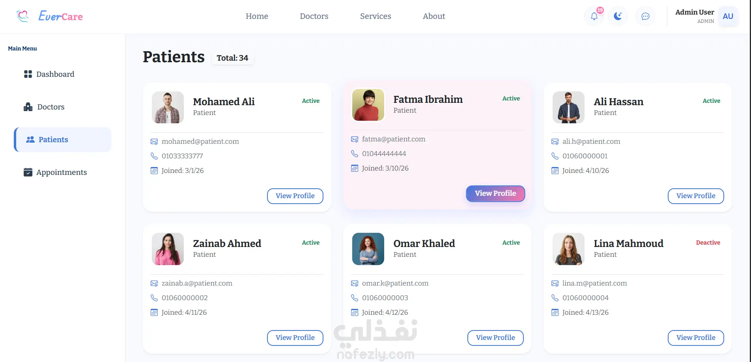Go to Services in top navigation
Screen dimensions: 751x362
coord(375,16)
